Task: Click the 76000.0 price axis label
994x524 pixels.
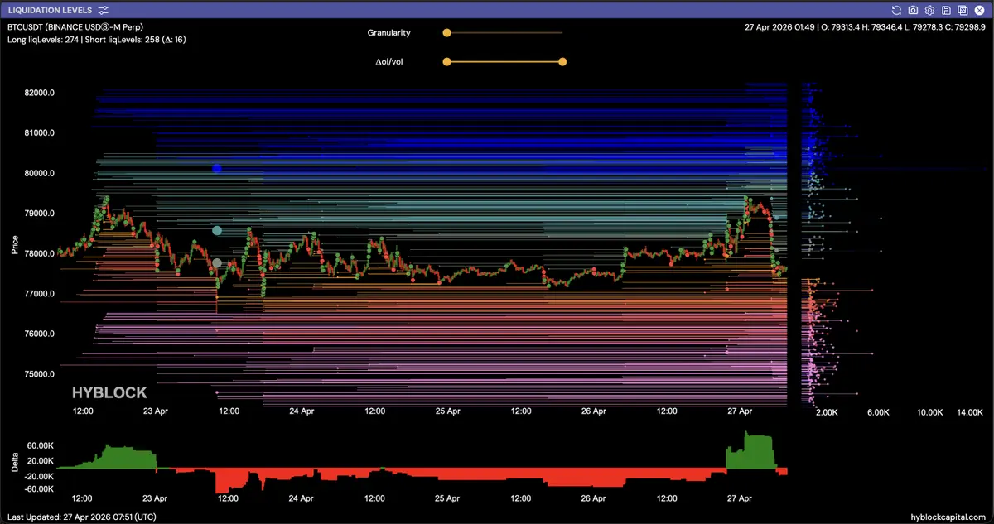Action: click(39, 334)
